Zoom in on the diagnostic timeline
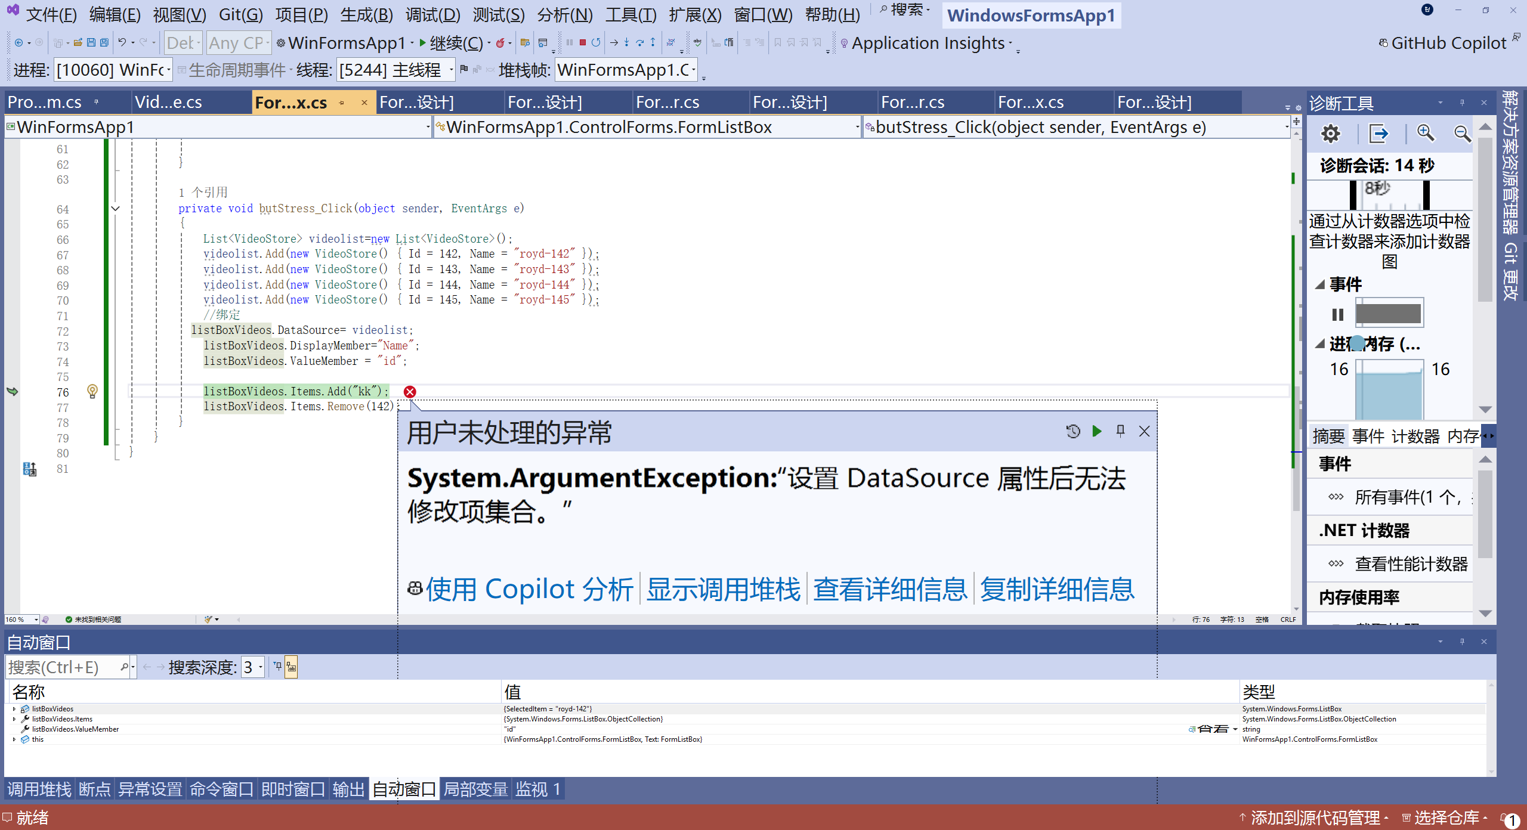This screenshot has width=1527, height=830. pyautogui.click(x=1426, y=133)
